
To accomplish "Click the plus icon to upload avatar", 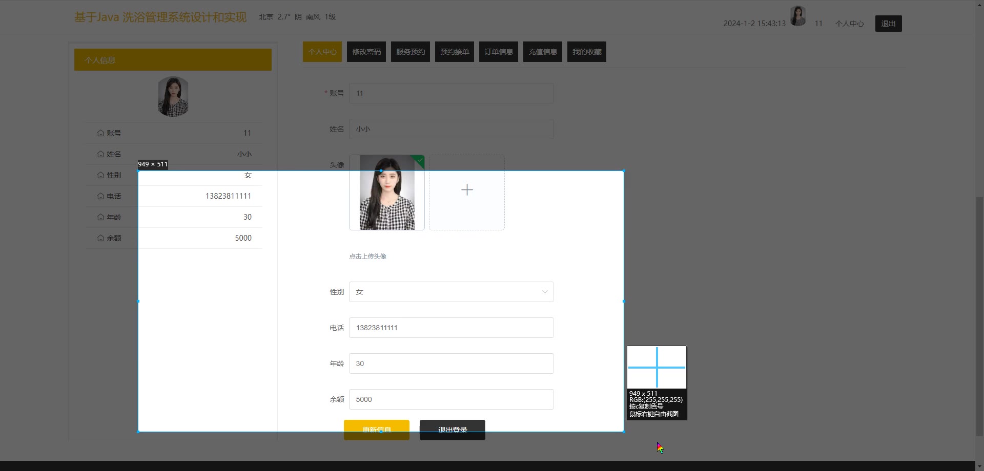I will 467,190.
